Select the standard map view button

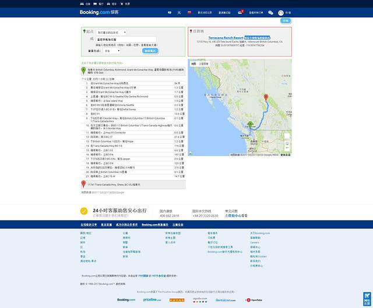coord(194,63)
